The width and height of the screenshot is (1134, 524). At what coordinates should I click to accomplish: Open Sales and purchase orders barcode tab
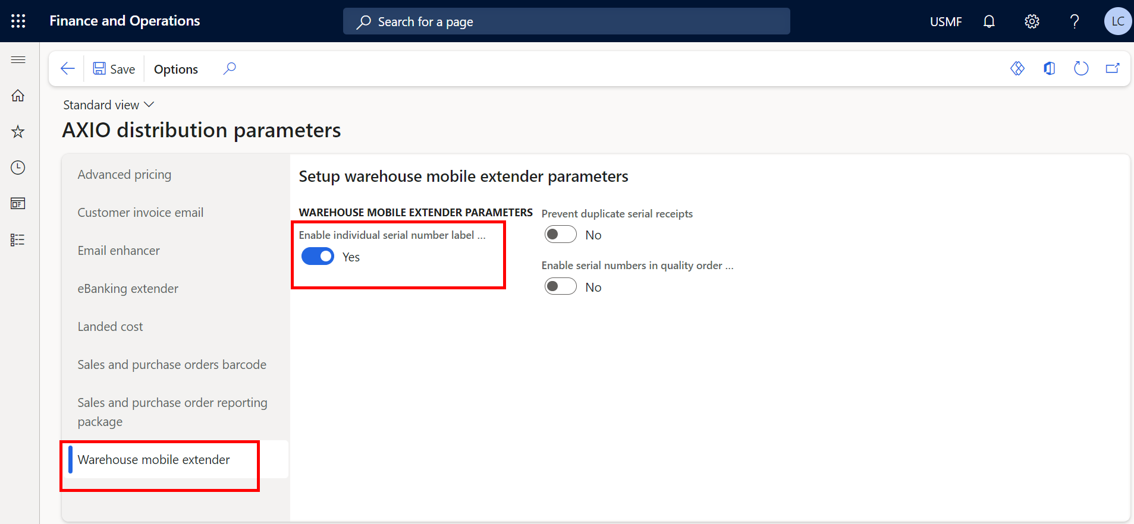[x=175, y=365]
